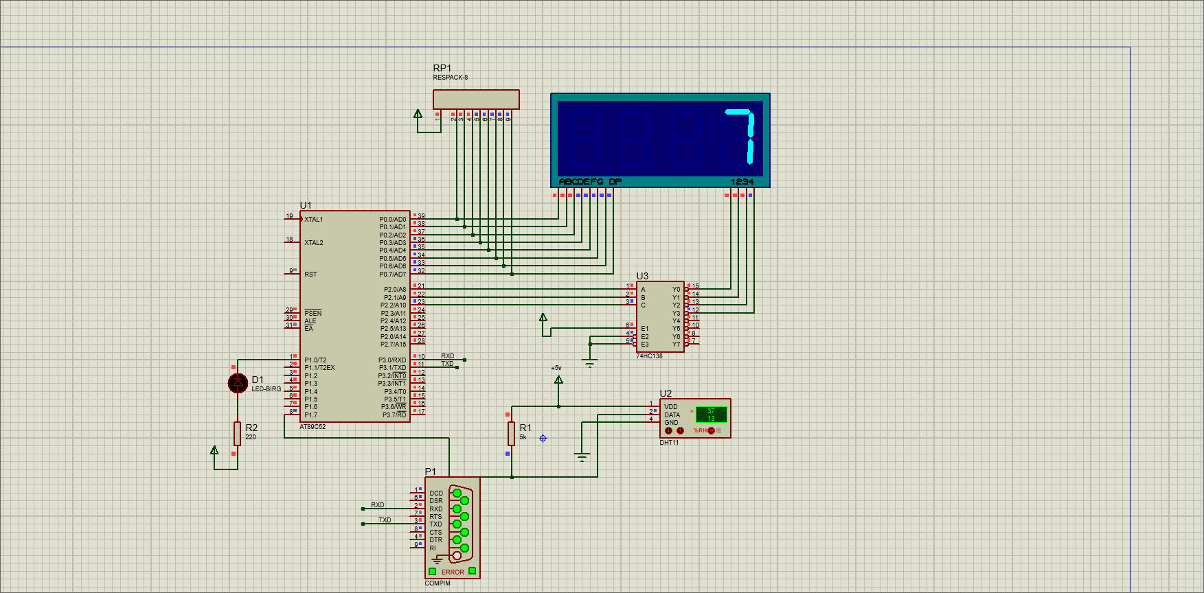Click the P3.7/RD pin label on U1
The image size is (1204, 593).
click(x=395, y=415)
